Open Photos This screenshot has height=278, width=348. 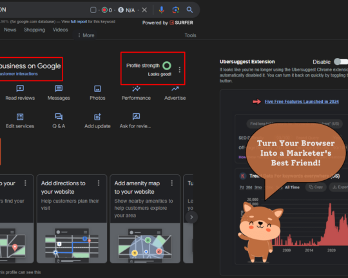(x=97, y=93)
